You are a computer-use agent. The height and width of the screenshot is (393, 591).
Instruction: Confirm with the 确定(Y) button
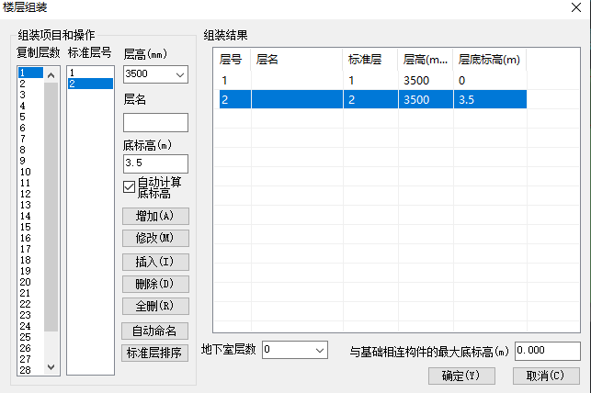(461, 376)
